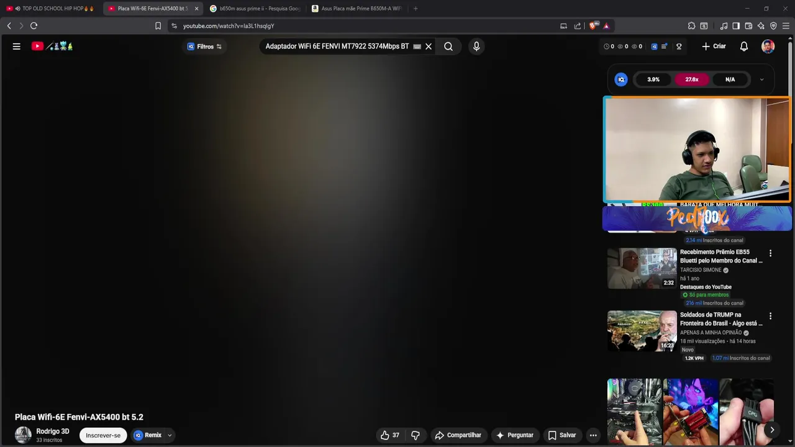Screen dimensions: 795x447
Task: Start voice search with the microphone icon
Action: tap(476, 47)
